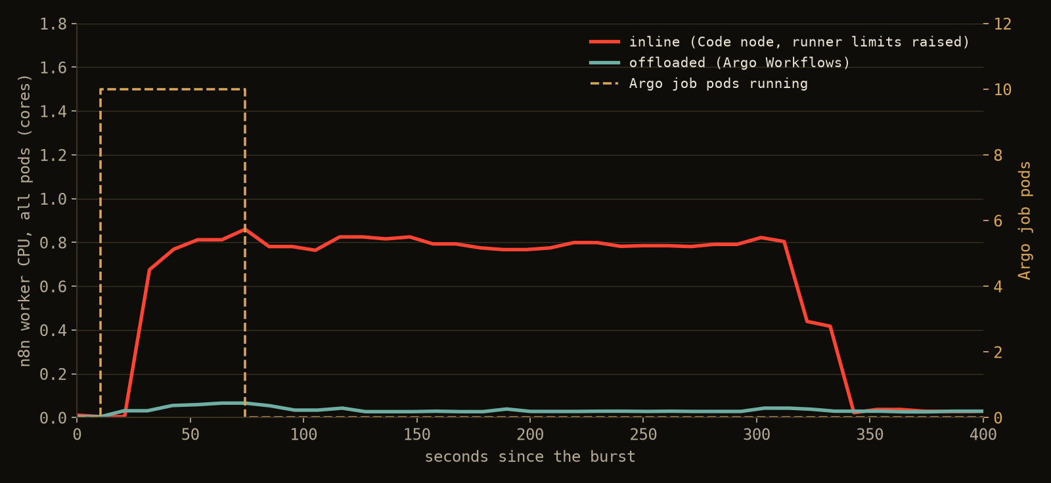Click the 400 tick on the seconds axis
This screenshot has height=483, width=1051.
pos(983,434)
